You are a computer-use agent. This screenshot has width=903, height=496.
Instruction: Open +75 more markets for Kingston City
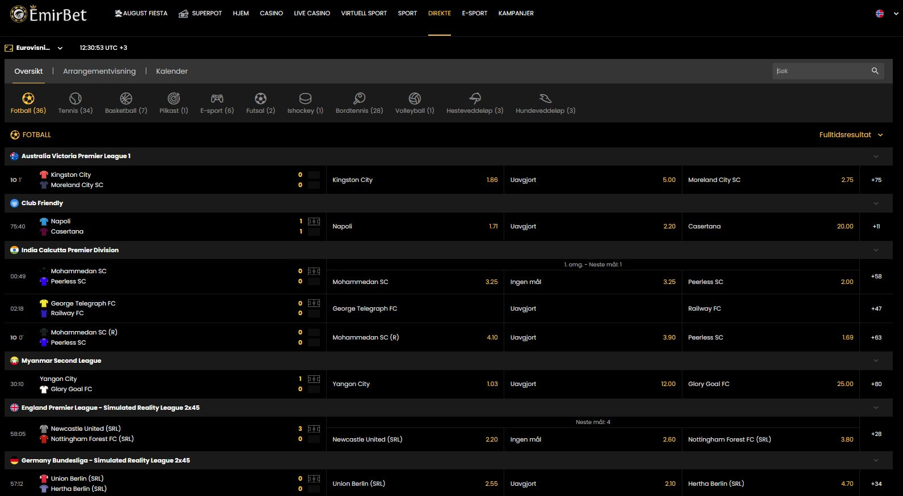pyautogui.click(x=876, y=180)
